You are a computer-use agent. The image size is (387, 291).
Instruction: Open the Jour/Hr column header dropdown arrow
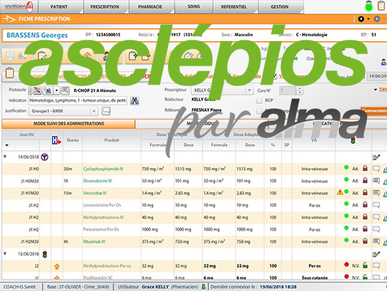click(x=7, y=145)
